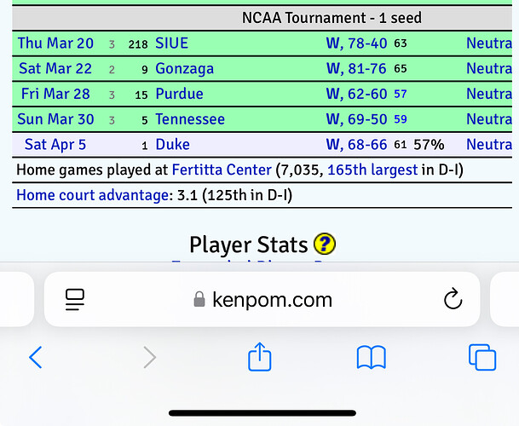Tap the Safari back arrow
This screenshot has height=426, width=519.
pyautogui.click(x=36, y=357)
